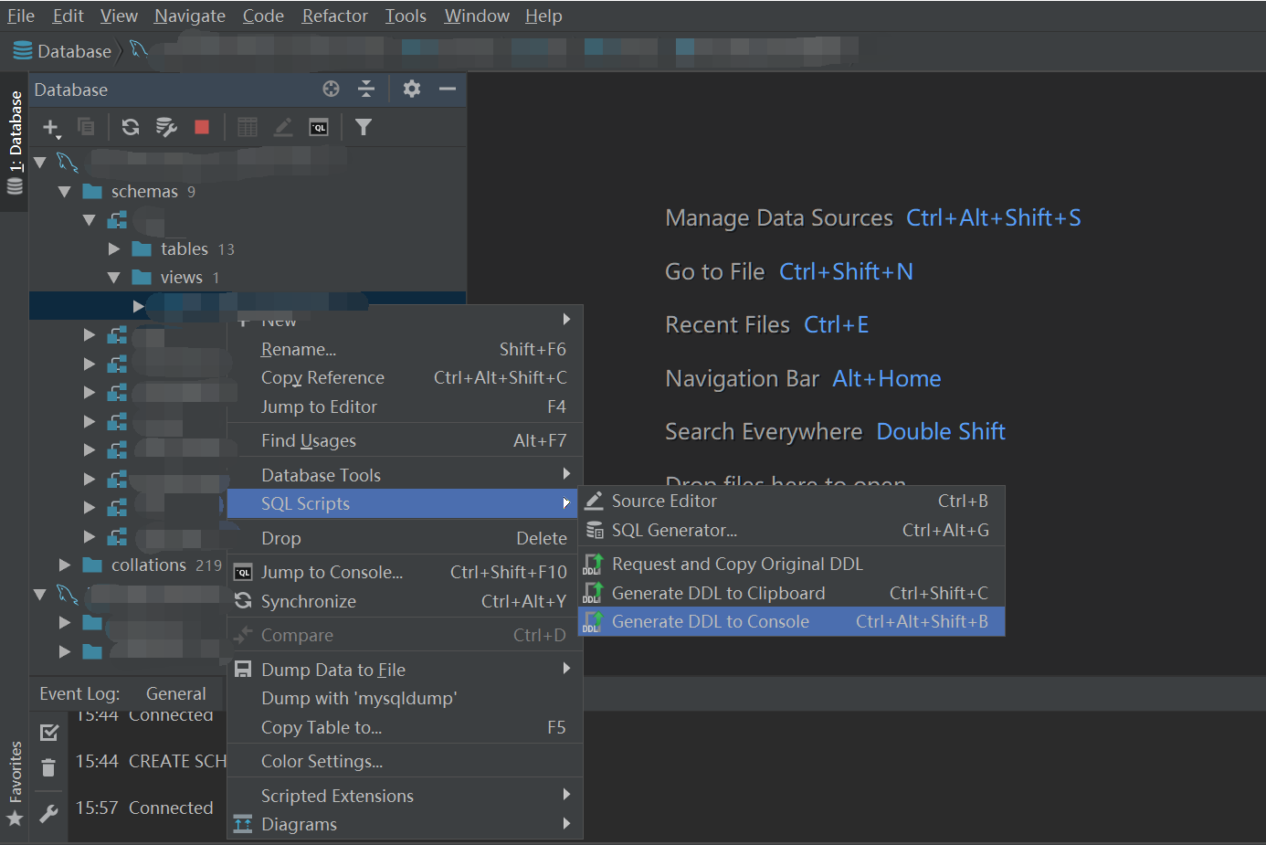The image size is (1266, 845).
Task: Click the Filter funnel icon
Action: (364, 127)
